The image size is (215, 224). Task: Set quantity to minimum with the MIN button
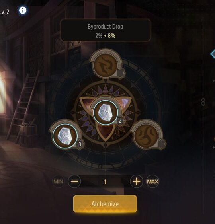[58, 181]
